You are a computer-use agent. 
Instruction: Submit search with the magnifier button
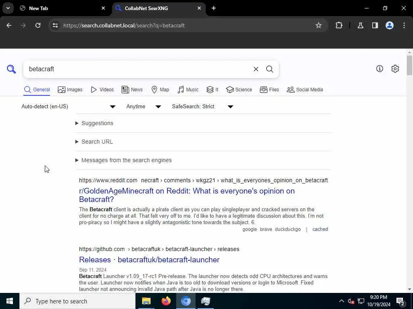coord(269,69)
